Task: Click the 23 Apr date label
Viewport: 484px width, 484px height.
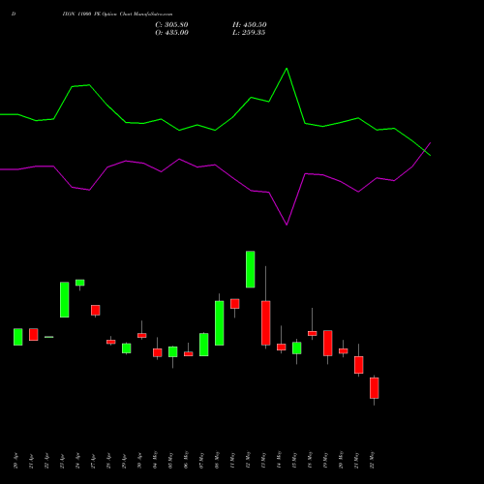Action: point(62,461)
